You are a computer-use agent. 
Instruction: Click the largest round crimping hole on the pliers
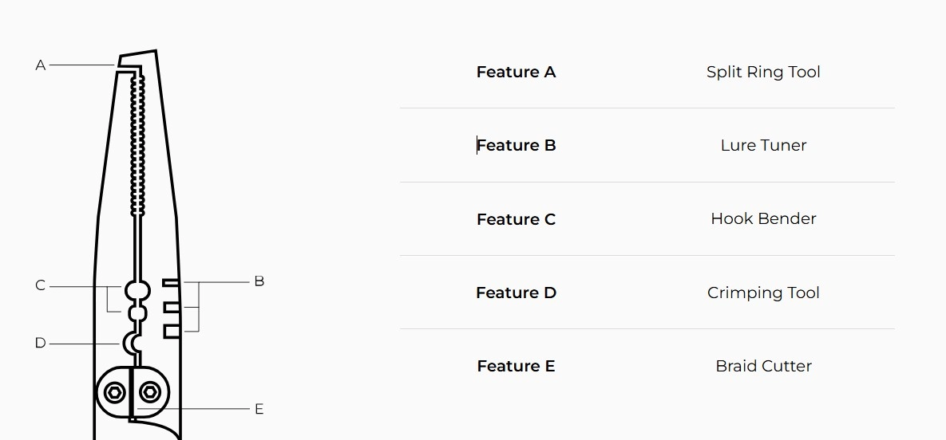(x=137, y=290)
